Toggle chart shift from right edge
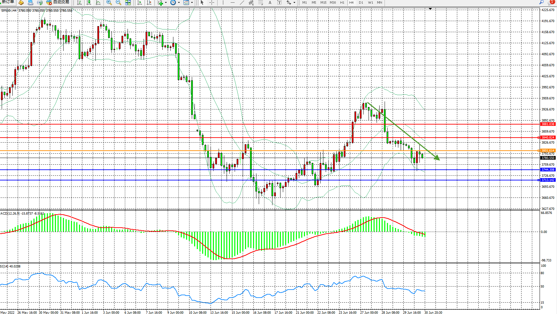 point(149,3)
